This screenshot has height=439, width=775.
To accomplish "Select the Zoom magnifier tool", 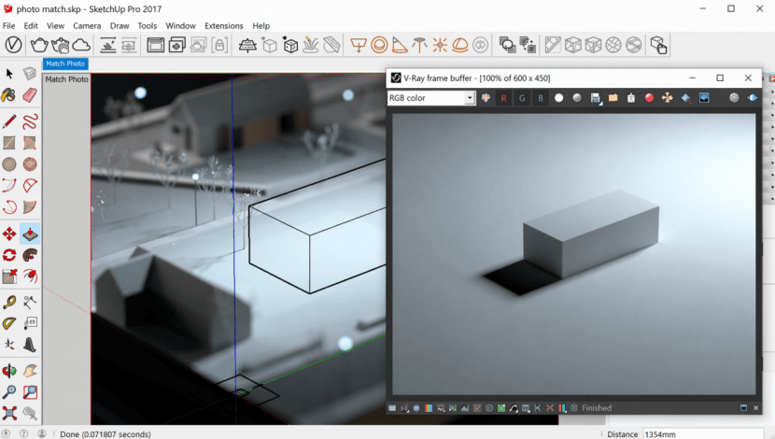I will pyautogui.click(x=9, y=392).
